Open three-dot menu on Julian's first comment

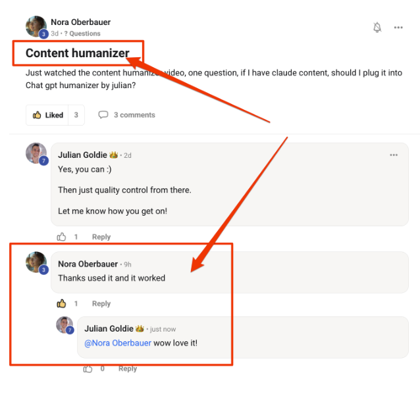pyautogui.click(x=394, y=155)
